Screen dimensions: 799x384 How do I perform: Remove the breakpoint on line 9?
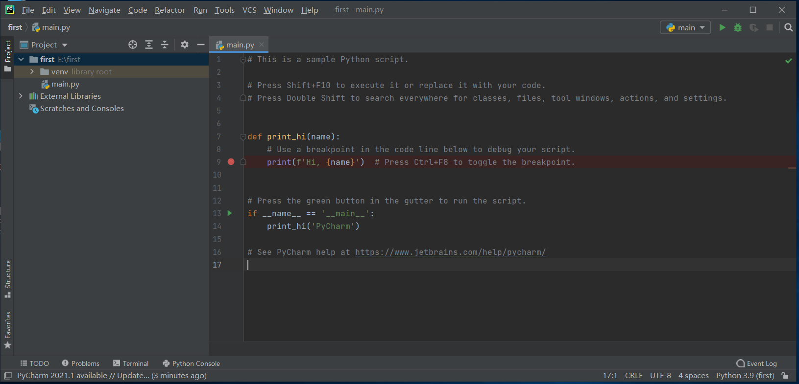click(231, 162)
